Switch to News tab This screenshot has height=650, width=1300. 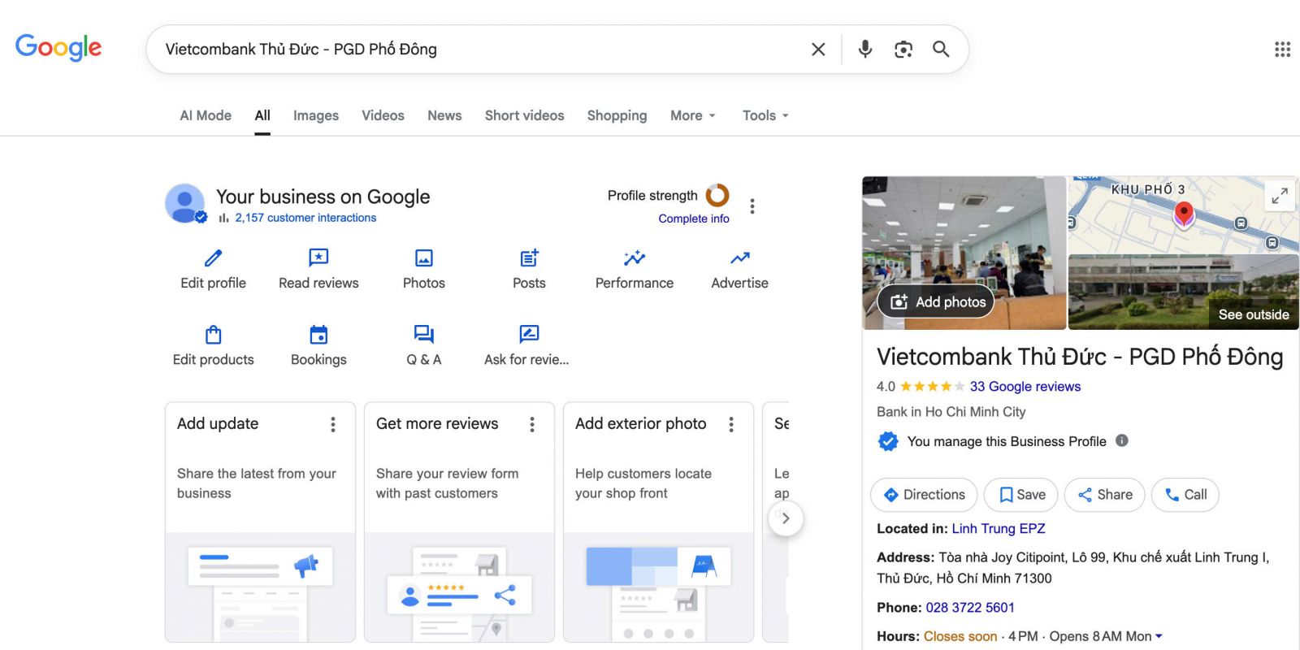click(444, 115)
